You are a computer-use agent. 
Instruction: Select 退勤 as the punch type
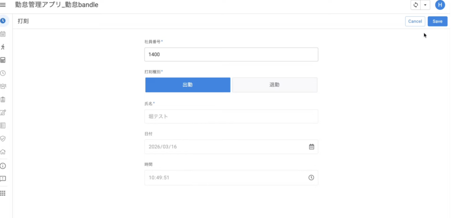(x=275, y=85)
